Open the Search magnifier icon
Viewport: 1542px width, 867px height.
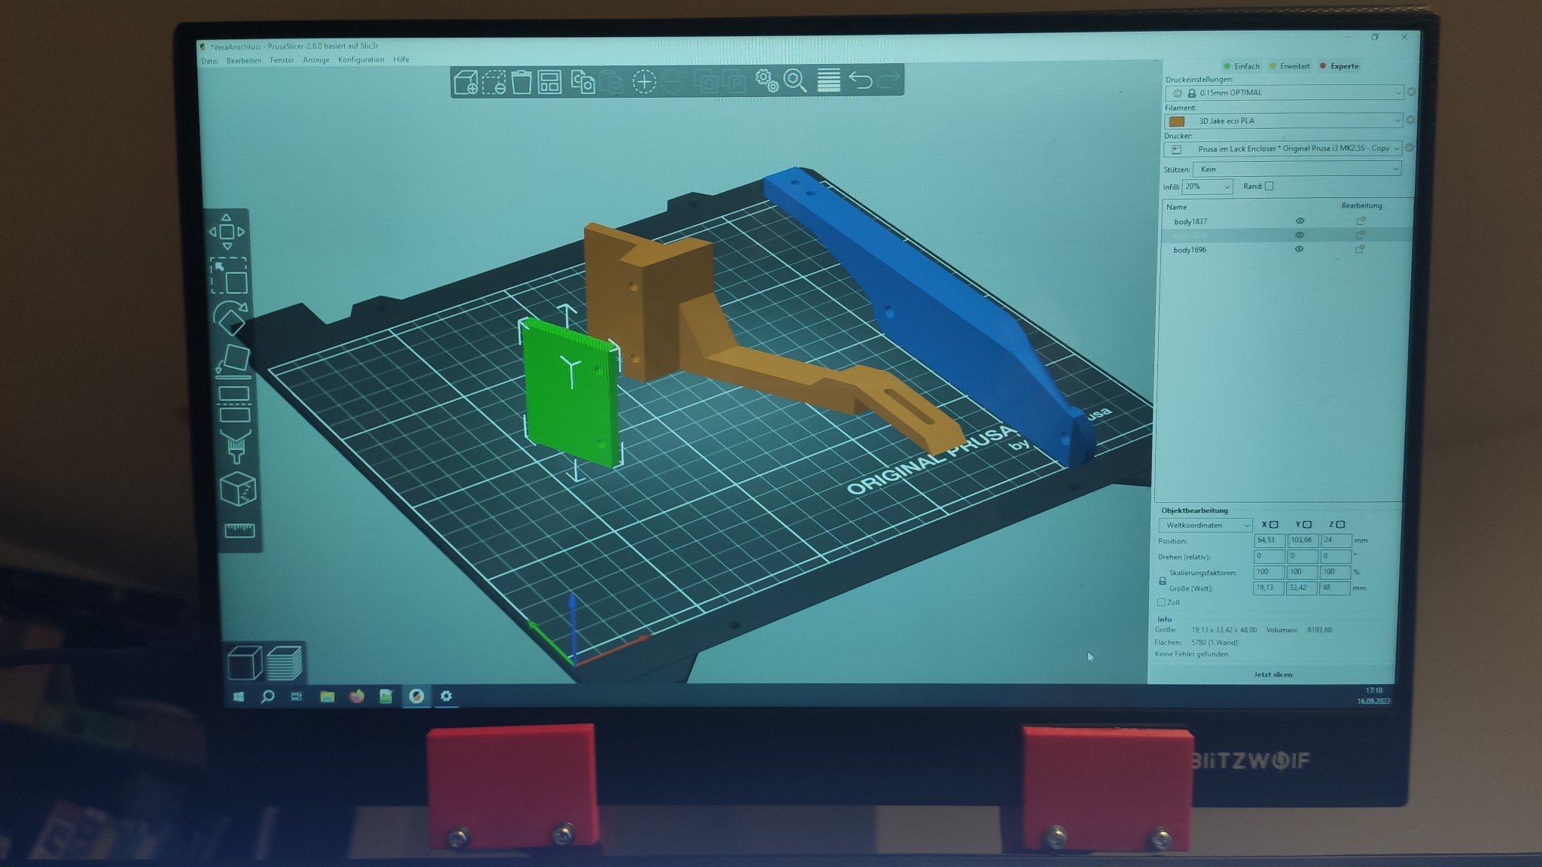pyautogui.click(x=795, y=81)
